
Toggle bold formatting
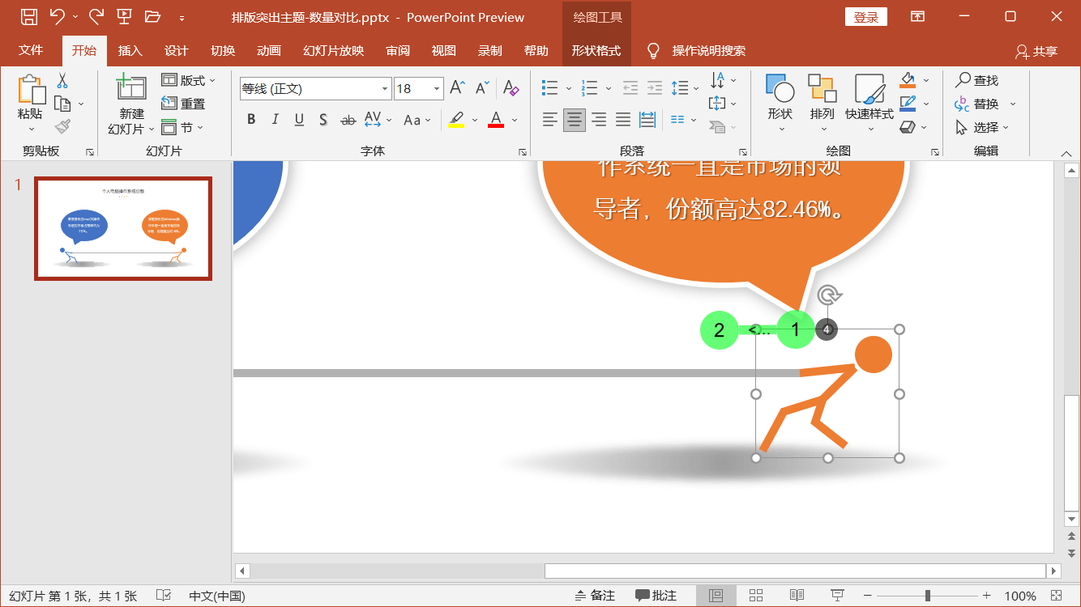pos(251,119)
